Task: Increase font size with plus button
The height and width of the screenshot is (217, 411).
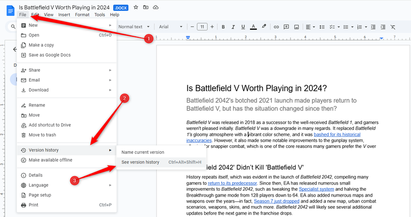Action: [x=212, y=27]
